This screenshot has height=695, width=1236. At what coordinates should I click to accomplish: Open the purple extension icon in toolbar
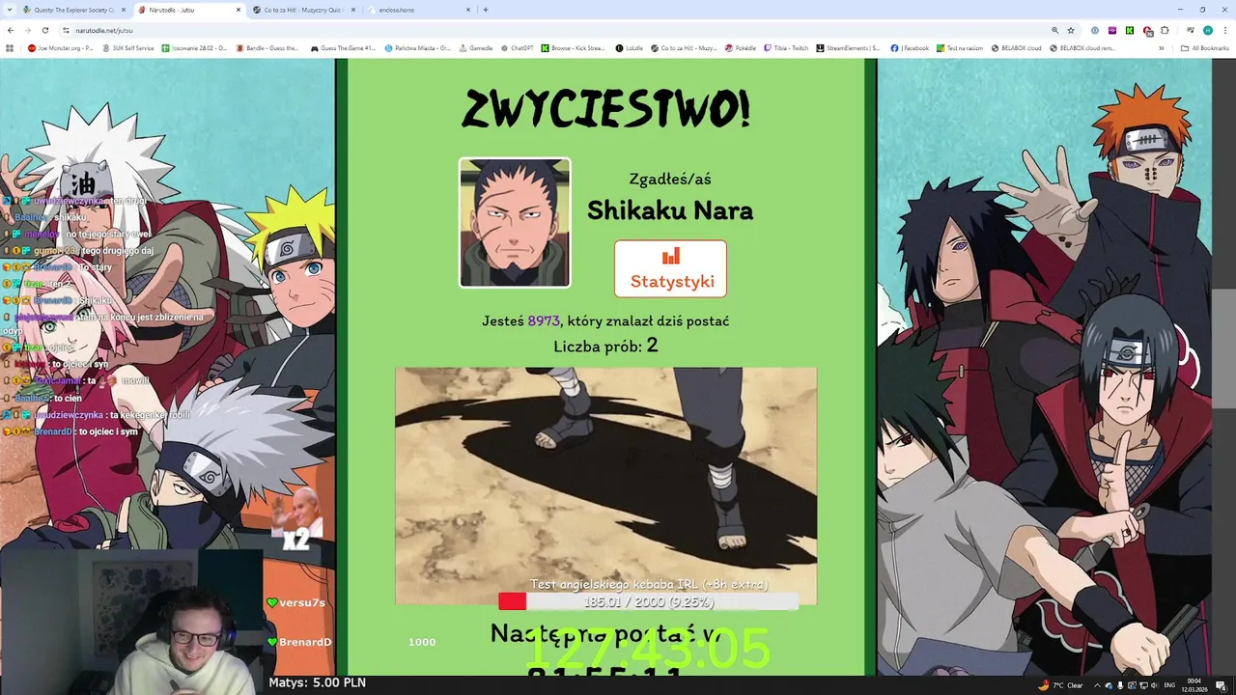(x=1112, y=30)
